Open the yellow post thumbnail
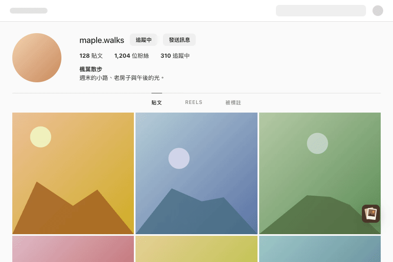This screenshot has width=393, height=262. pyautogui.click(x=196, y=249)
